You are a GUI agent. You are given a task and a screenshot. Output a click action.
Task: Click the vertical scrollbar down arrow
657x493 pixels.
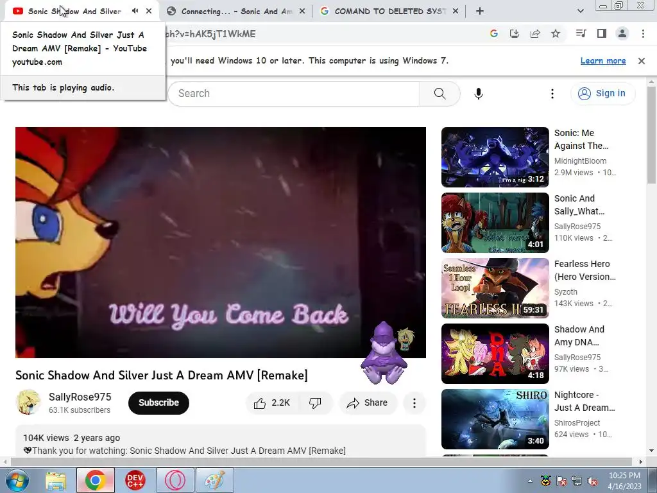(652, 451)
